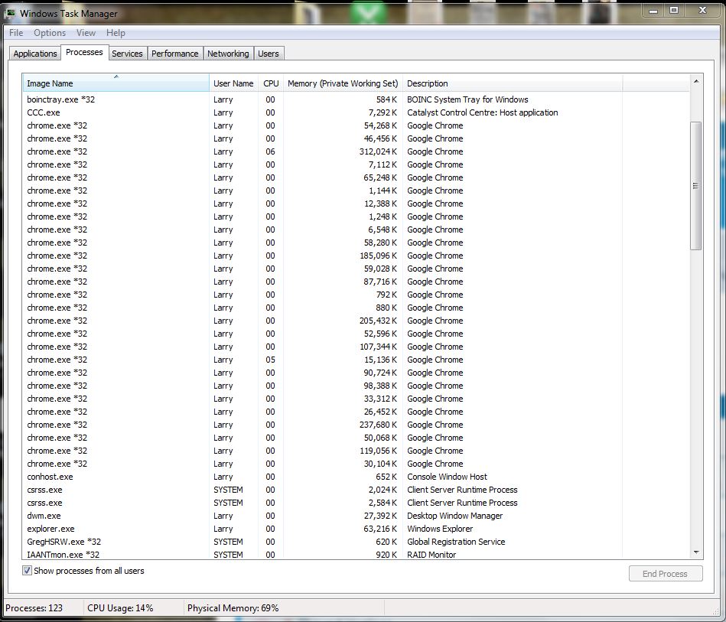Click the scroll up arrow of process list
This screenshot has height=622, width=726.
pos(695,81)
